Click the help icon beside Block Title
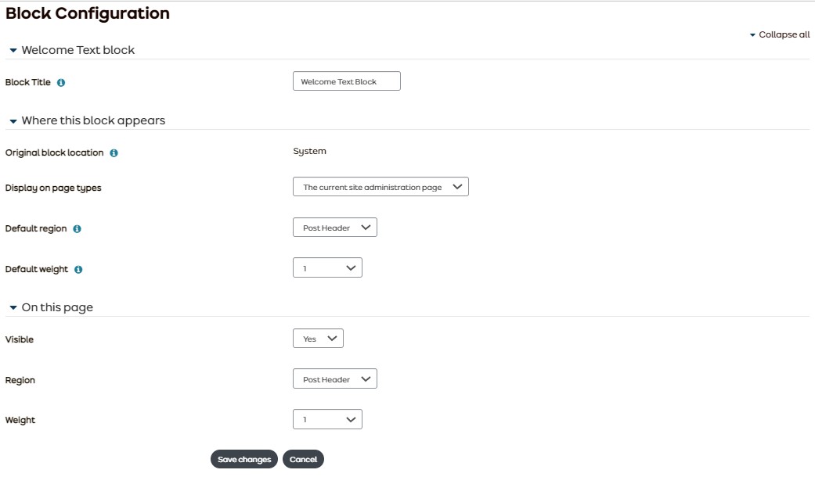The width and height of the screenshot is (815, 477). (62, 82)
